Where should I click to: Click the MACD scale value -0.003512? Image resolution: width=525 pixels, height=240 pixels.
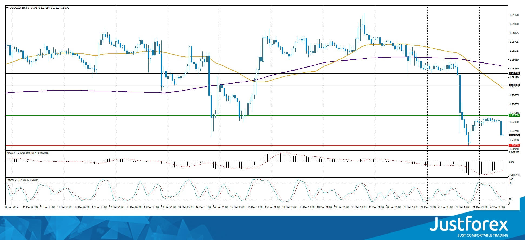[x=514, y=175]
